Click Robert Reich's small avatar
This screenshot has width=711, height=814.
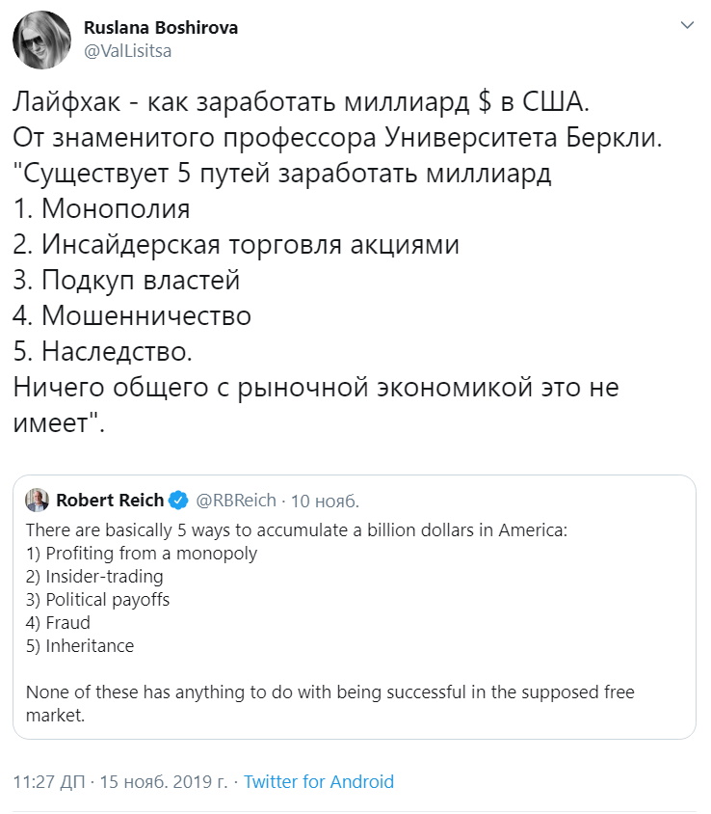[37, 500]
